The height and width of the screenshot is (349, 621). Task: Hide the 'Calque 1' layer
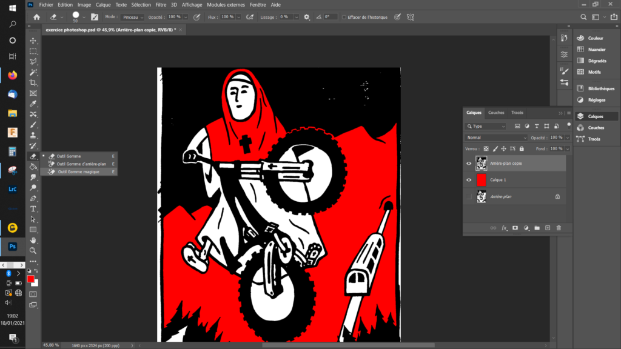click(469, 180)
